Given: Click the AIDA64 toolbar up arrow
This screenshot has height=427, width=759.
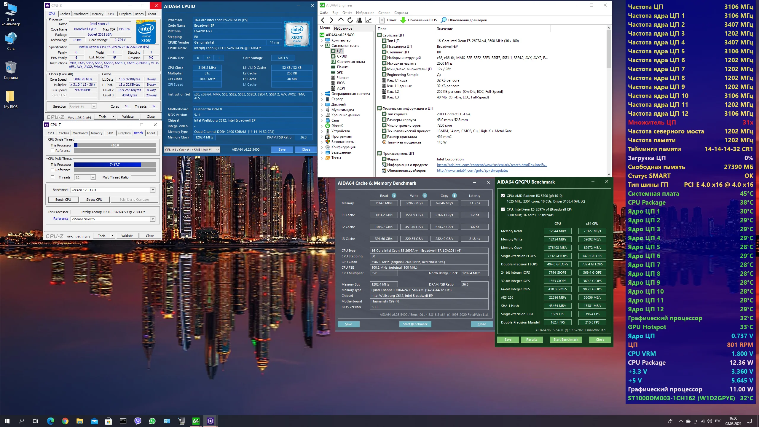Looking at the screenshot, I should pyautogui.click(x=341, y=20).
